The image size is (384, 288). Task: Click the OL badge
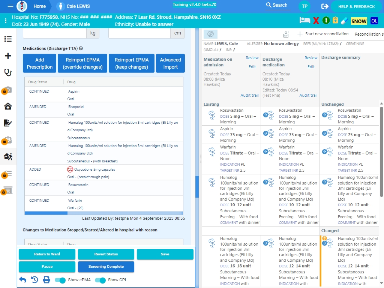pos(374,21)
